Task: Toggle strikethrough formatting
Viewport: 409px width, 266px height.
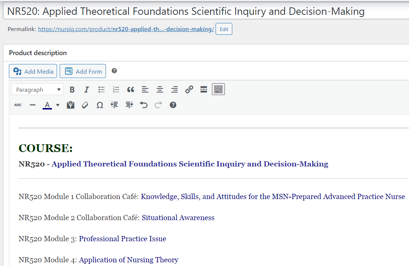Action: tap(18, 105)
